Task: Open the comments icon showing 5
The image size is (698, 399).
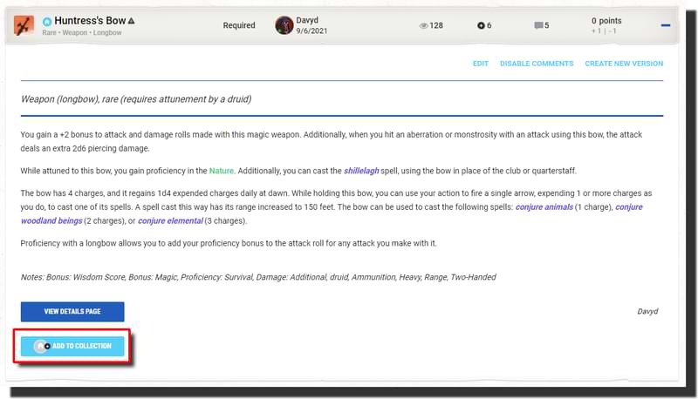Action: [x=538, y=26]
